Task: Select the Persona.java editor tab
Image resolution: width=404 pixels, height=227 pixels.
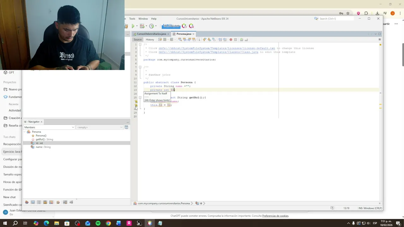Action: pos(184,34)
